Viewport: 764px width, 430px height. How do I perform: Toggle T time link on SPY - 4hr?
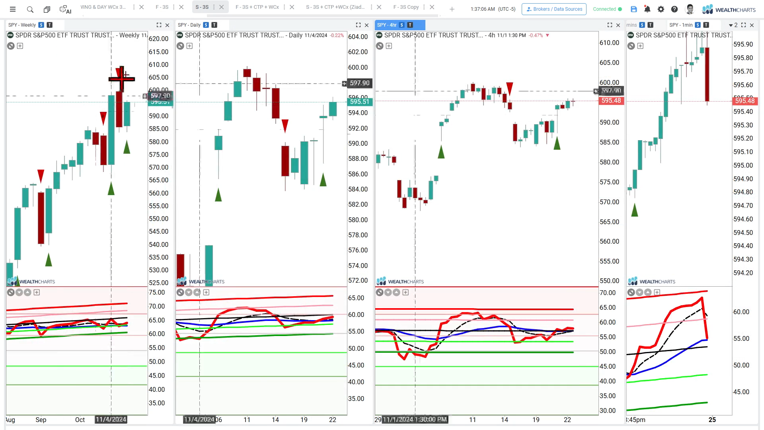410,25
